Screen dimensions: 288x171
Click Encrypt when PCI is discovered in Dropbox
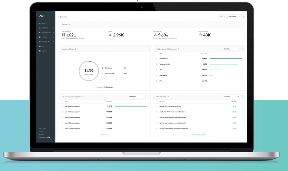173,117
